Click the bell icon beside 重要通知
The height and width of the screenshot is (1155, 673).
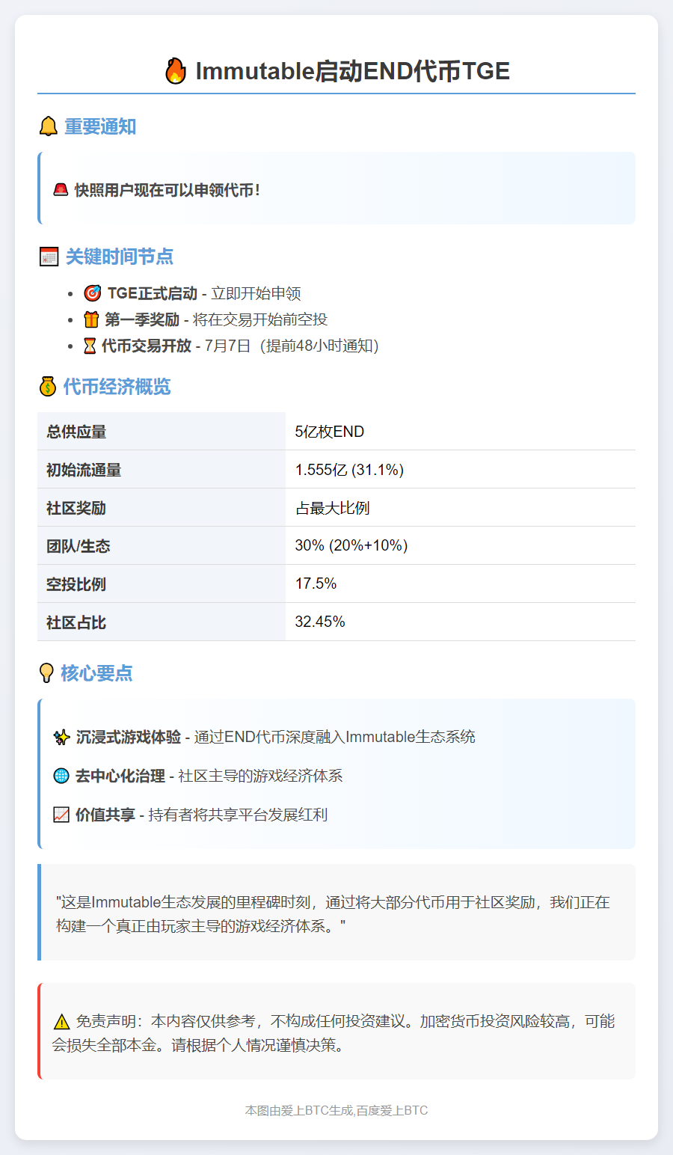[x=48, y=126]
